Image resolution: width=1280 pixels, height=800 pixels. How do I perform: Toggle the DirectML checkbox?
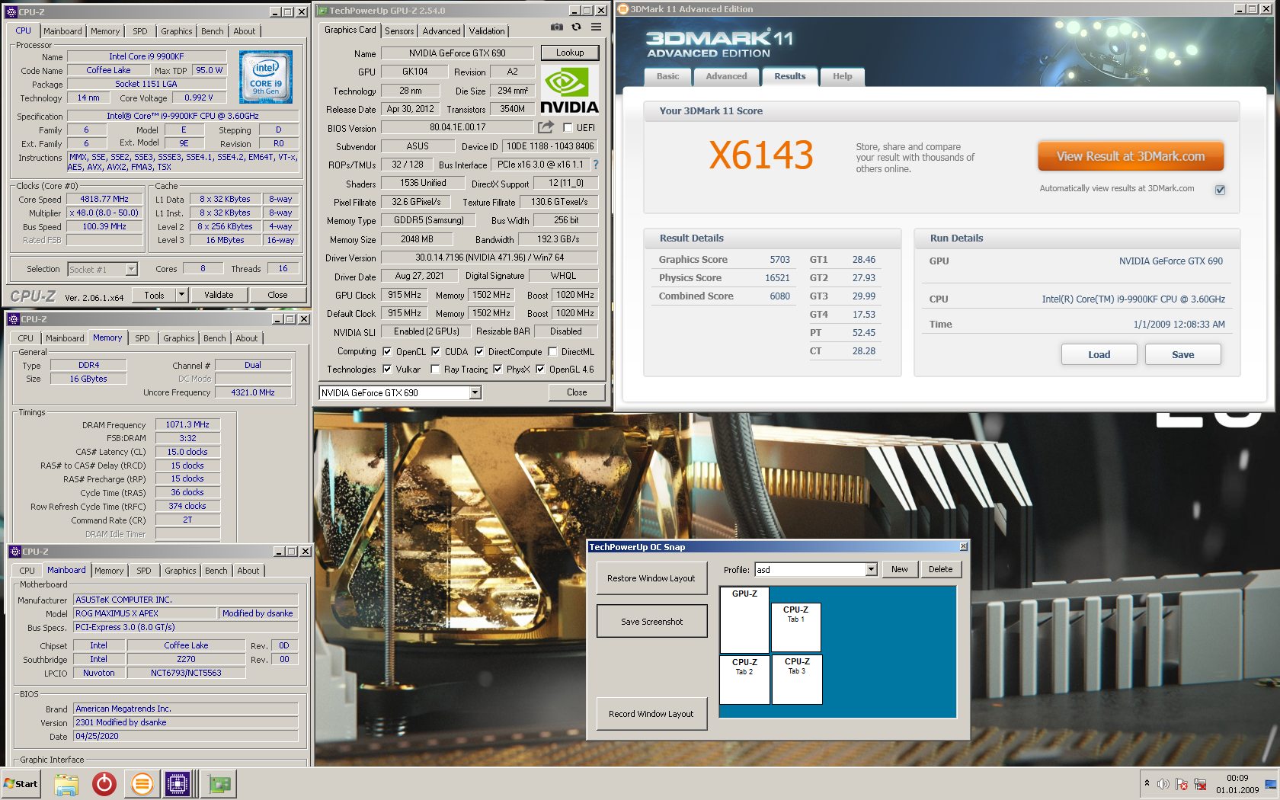tap(552, 351)
